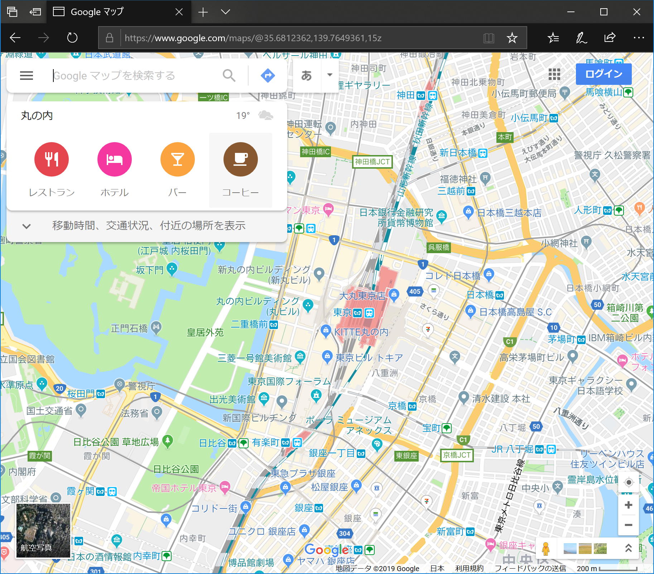Select the レストラン category icon

point(51,159)
